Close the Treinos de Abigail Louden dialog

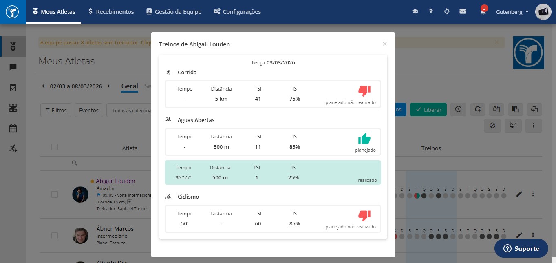pyautogui.click(x=385, y=44)
